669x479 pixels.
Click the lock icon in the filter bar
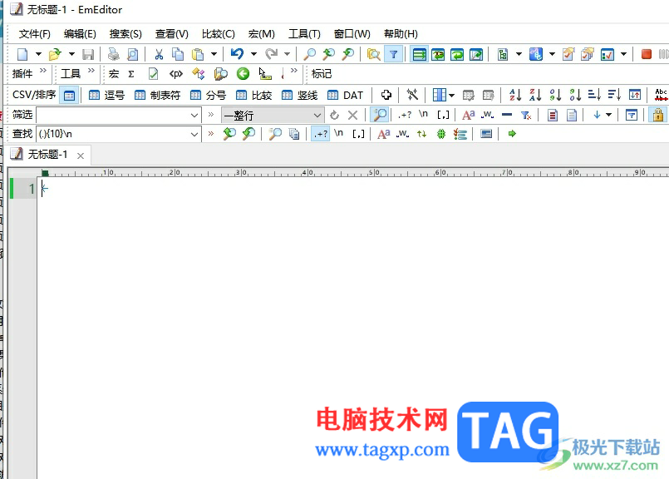pos(658,115)
